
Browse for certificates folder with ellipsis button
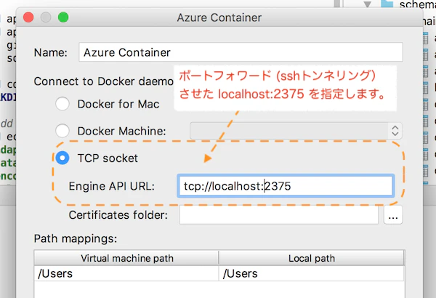coord(393,215)
